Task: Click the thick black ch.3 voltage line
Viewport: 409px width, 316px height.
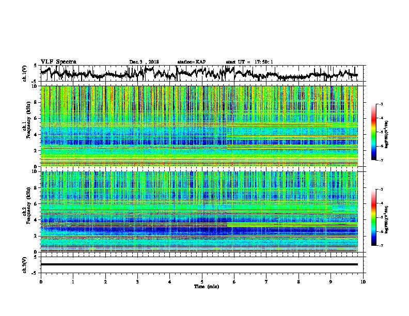Action: tap(199, 264)
